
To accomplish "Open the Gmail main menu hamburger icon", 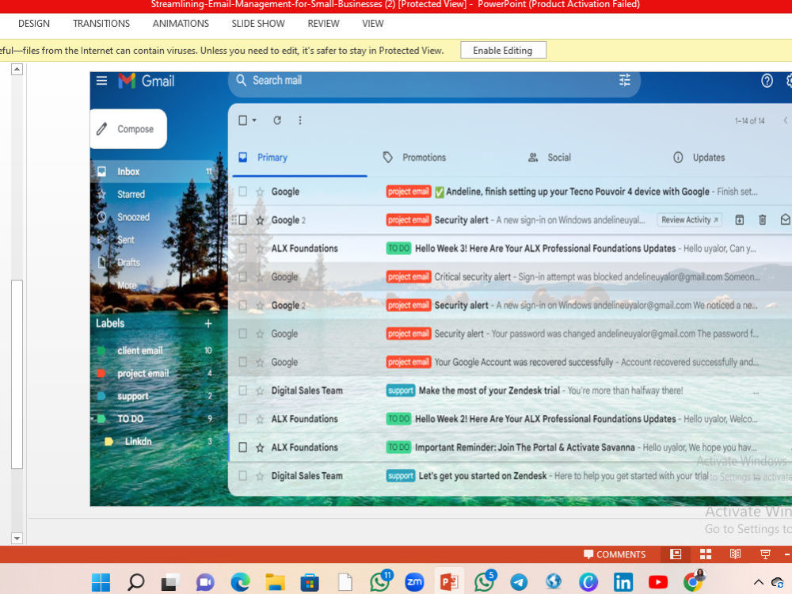I will coord(101,81).
